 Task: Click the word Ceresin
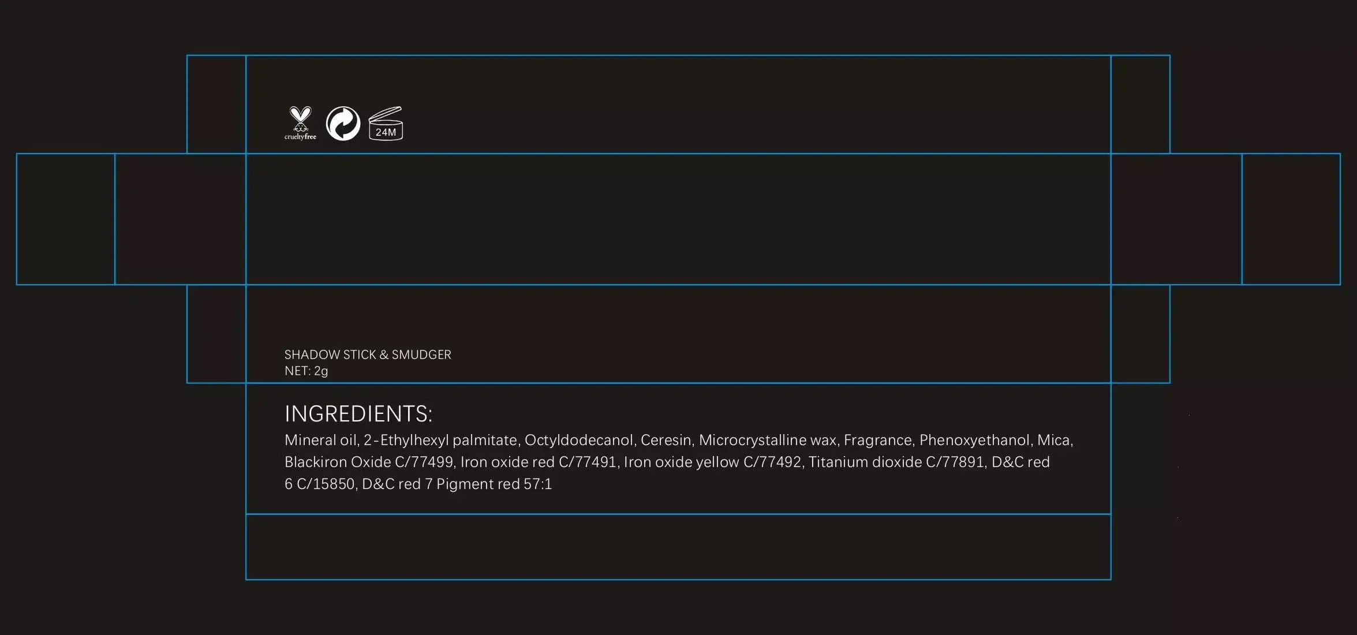[666, 440]
